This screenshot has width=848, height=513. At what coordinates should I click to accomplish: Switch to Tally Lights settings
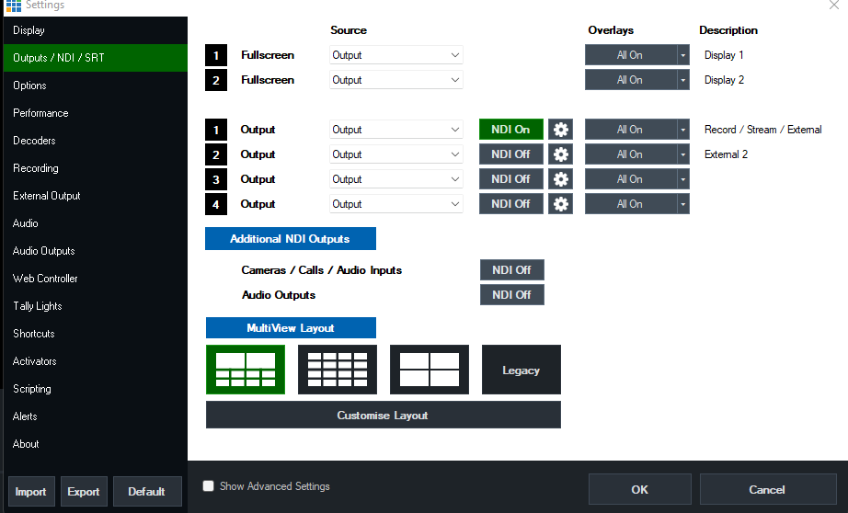(38, 306)
